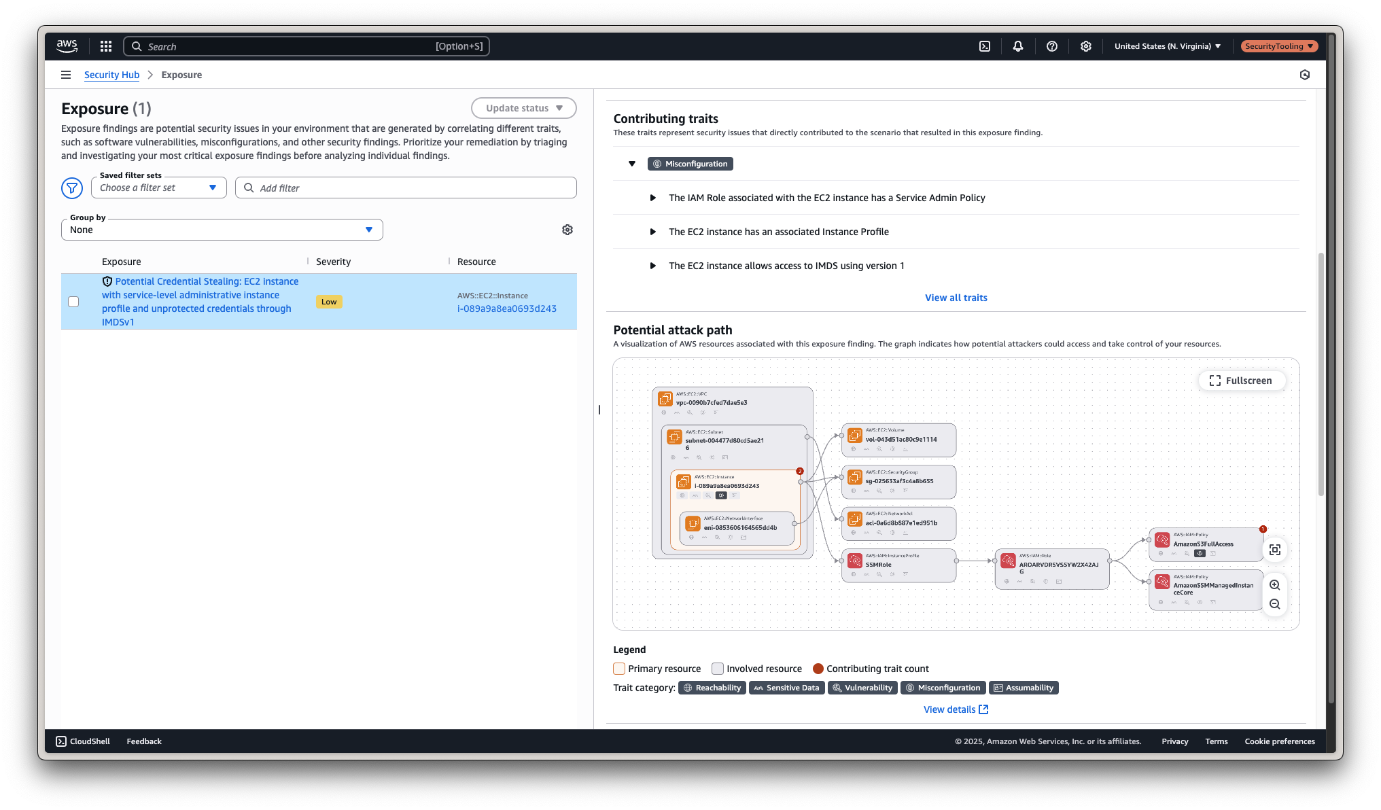The image size is (1381, 810).
Task: Open the Update status dropdown
Action: click(x=524, y=108)
